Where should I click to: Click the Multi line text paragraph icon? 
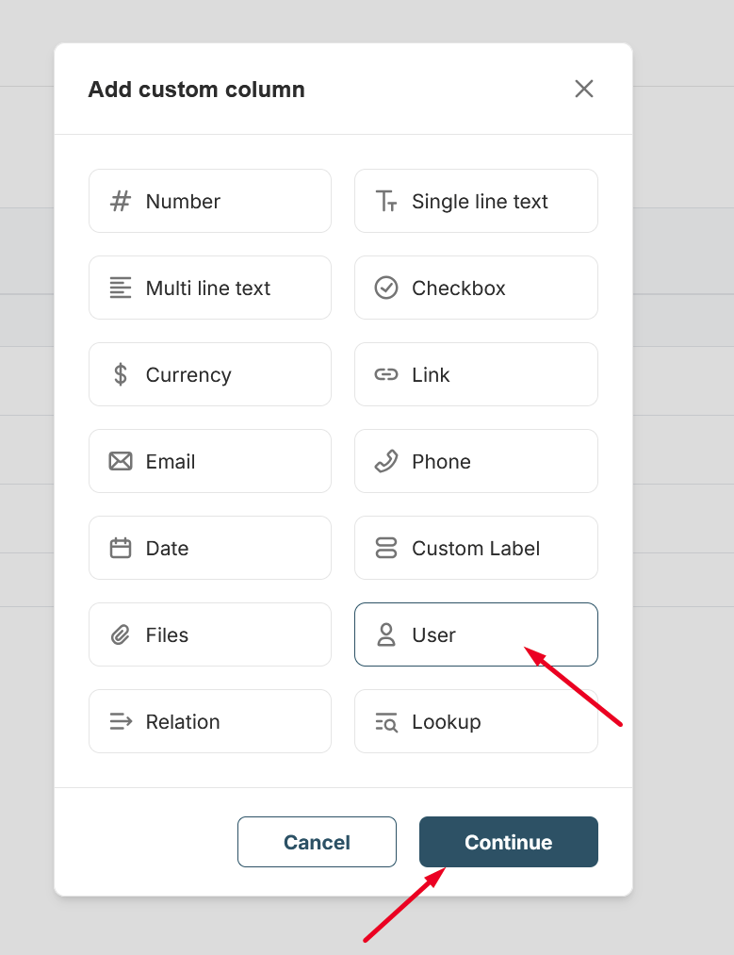click(x=121, y=288)
